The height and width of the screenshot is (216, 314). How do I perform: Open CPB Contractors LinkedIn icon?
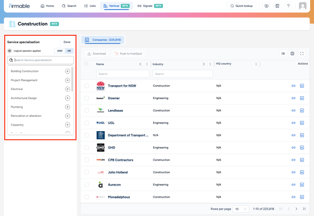click(302, 160)
